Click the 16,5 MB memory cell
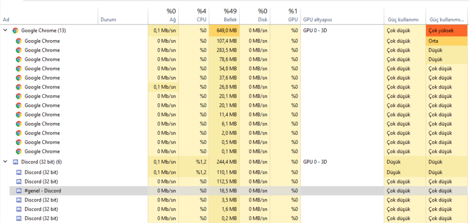Image resolution: width=469 pixels, height=223 pixels. coord(224,191)
